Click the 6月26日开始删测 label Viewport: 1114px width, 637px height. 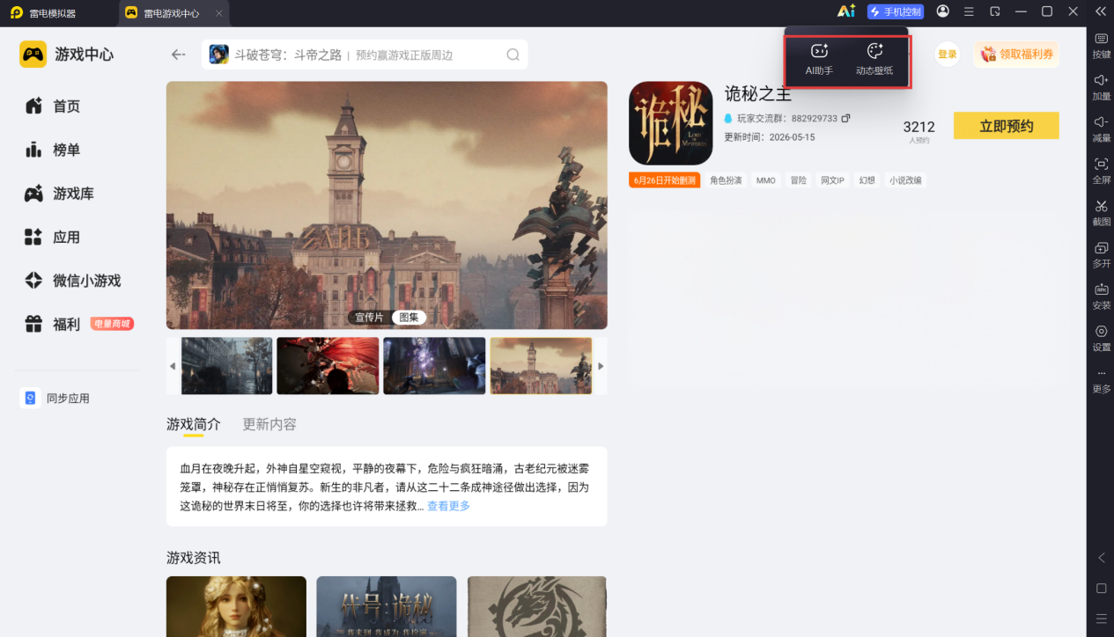665,180
